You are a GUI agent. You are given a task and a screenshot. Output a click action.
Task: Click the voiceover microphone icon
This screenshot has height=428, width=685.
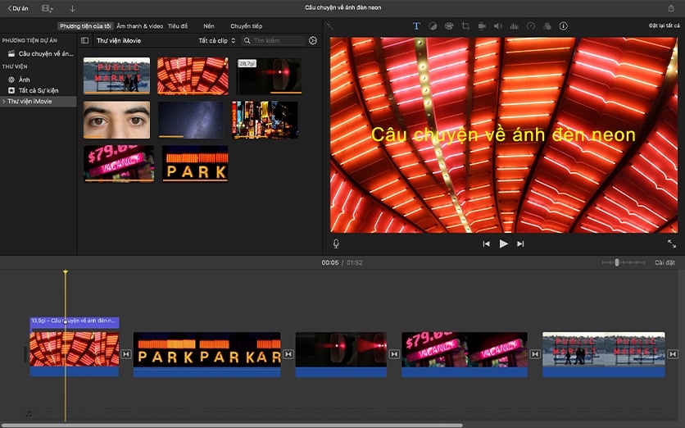tap(336, 244)
